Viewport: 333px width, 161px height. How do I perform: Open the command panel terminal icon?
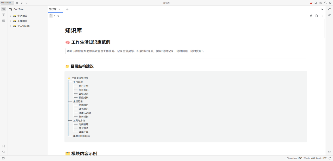(321, 3)
